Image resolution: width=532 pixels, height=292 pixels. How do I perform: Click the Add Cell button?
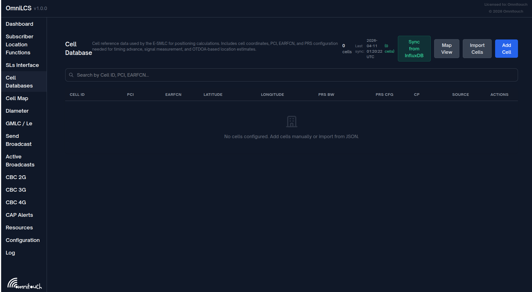point(506,48)
